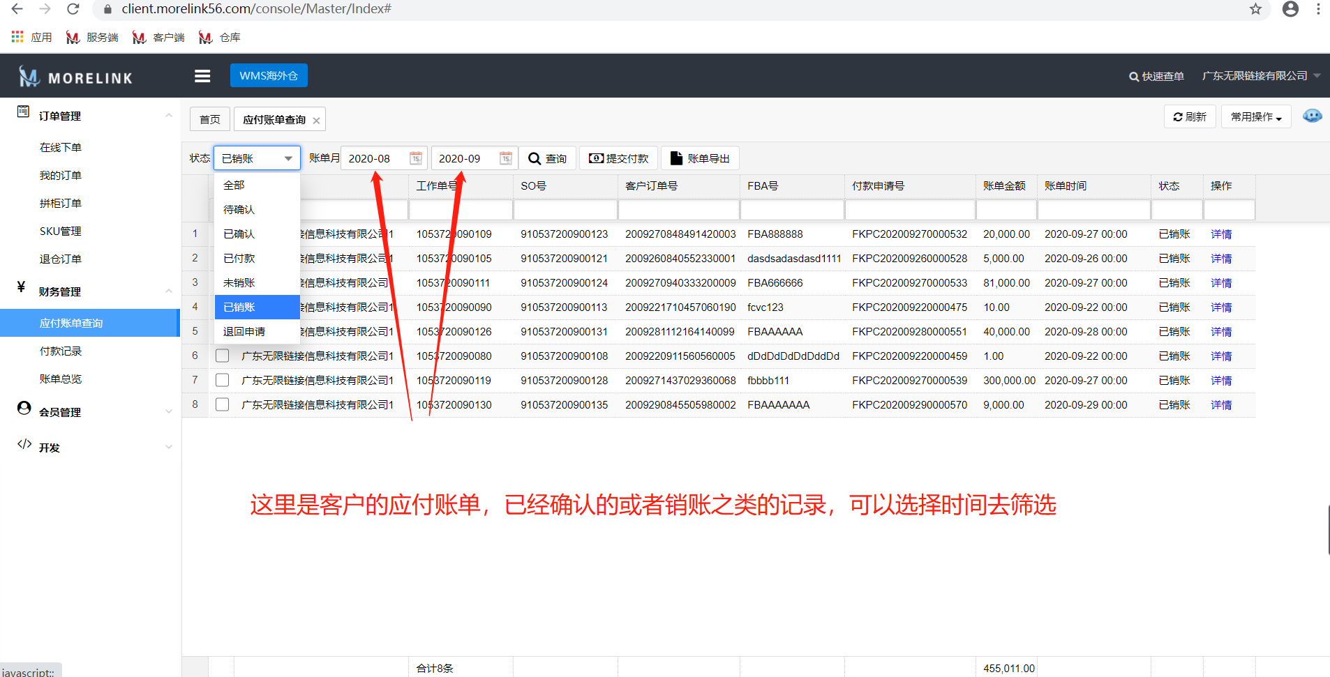Open the Chrome profile avatar icon

1290,9
